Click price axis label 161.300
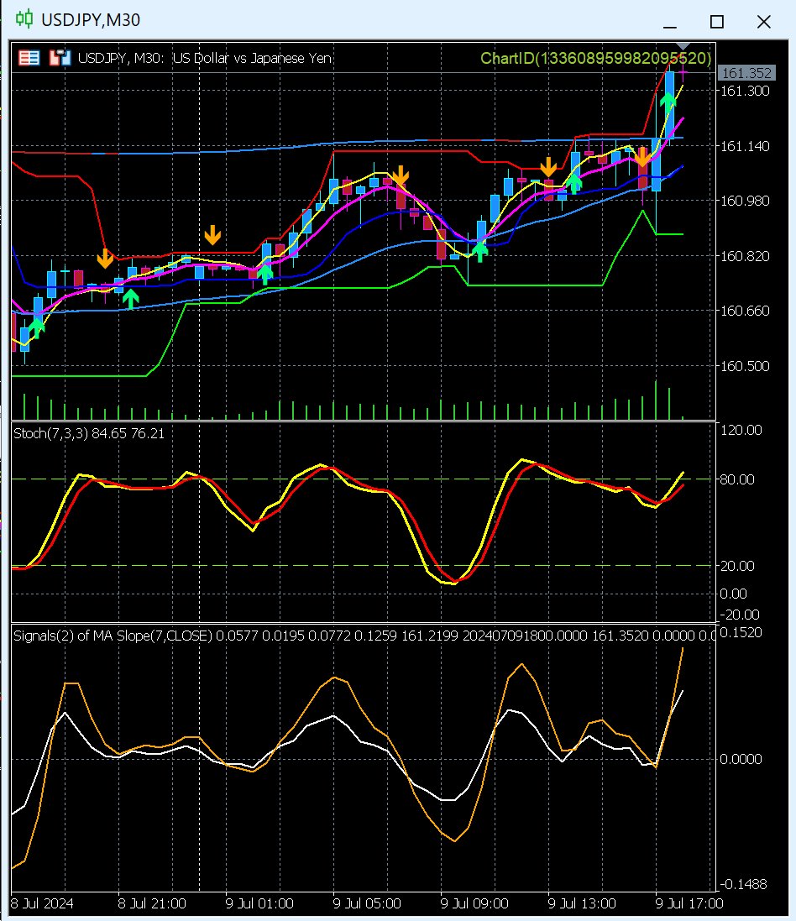Image resolution: width=796 pixels, height=921 pixels. [x=745, y=91]
